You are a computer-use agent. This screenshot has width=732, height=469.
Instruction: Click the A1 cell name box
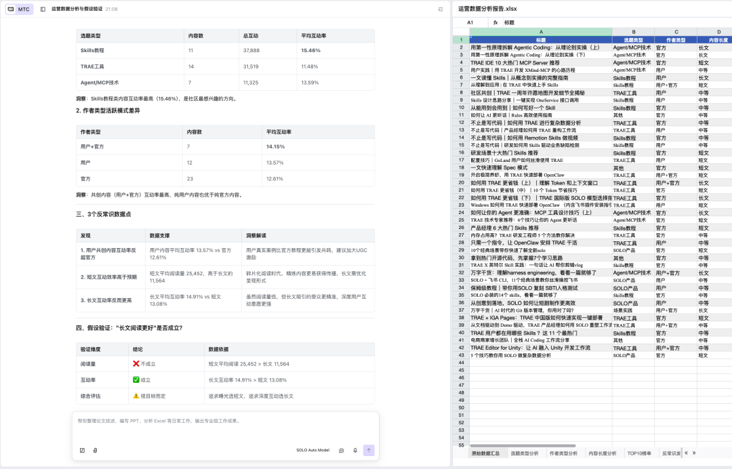(x=470, y=22)
